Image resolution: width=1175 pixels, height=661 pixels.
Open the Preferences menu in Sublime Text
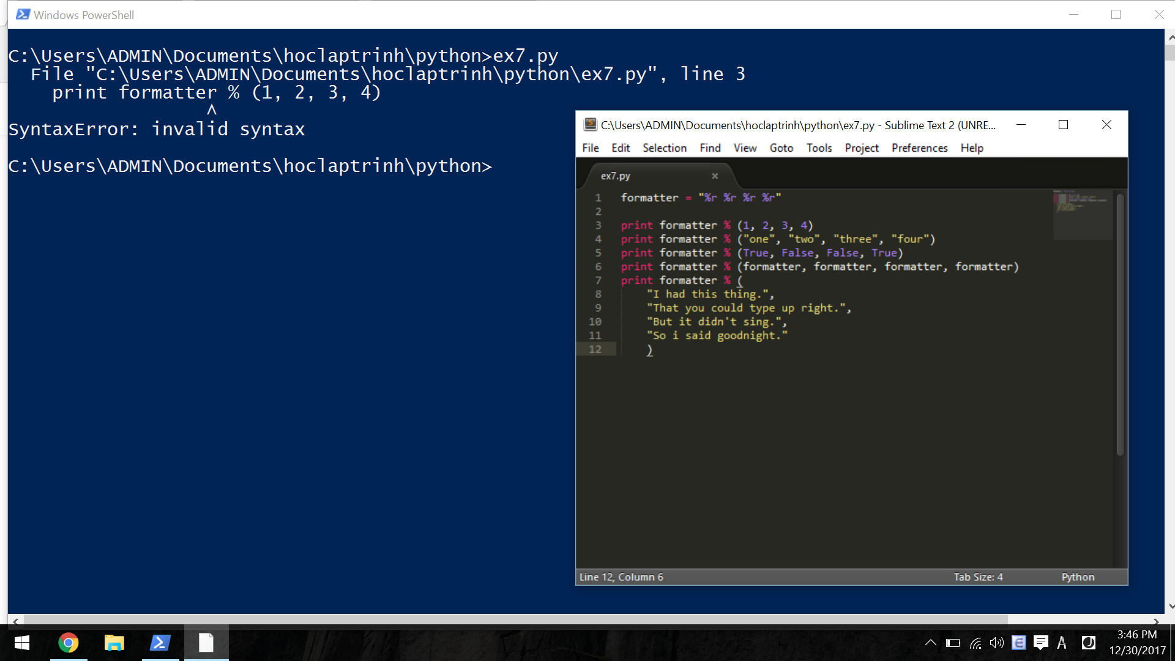(919, 148)
